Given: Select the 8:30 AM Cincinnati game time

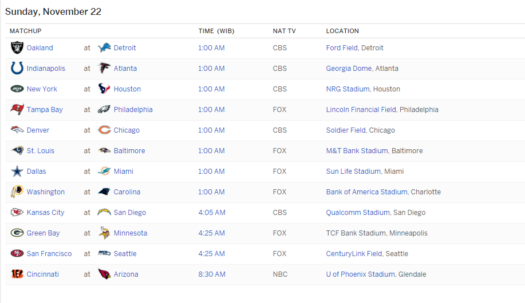Looking at the screenshot, I should click(211, 274).
